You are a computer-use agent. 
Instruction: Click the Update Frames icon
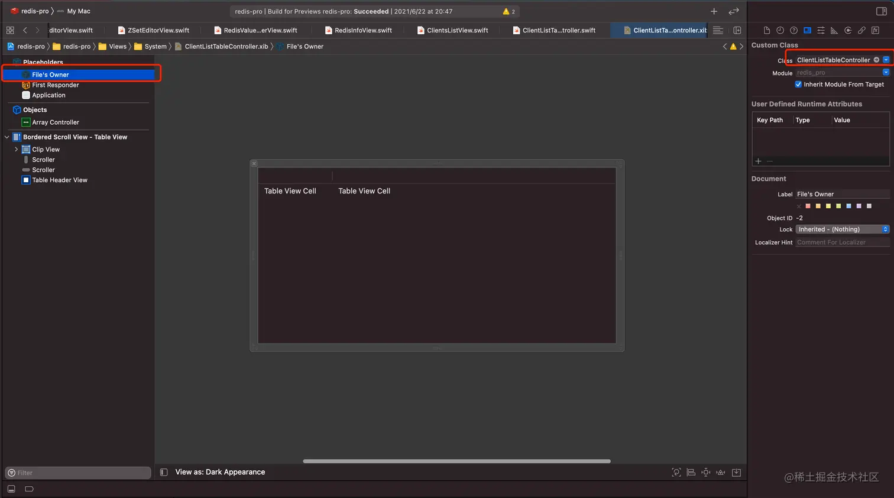pos(676,472)
